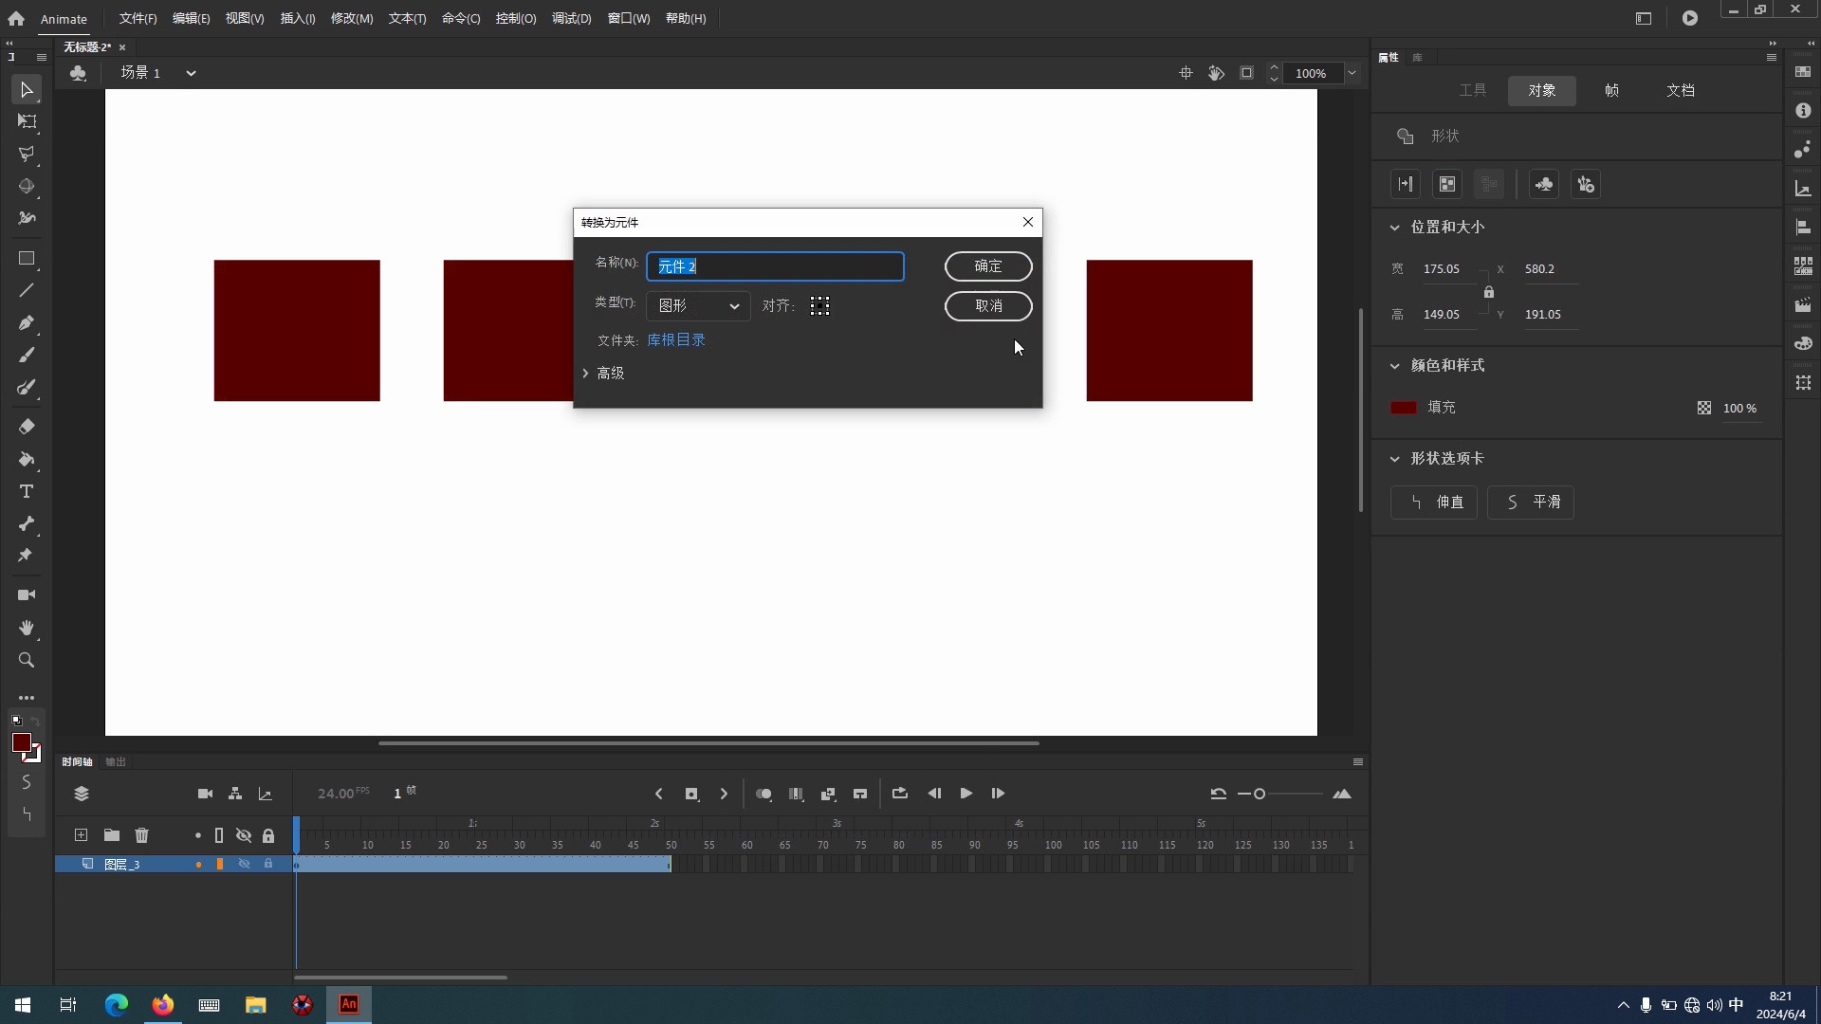This screenshot has height=1024, width=1821.
Task: Enable the camera in the timeline
Action: coord(205,794)
